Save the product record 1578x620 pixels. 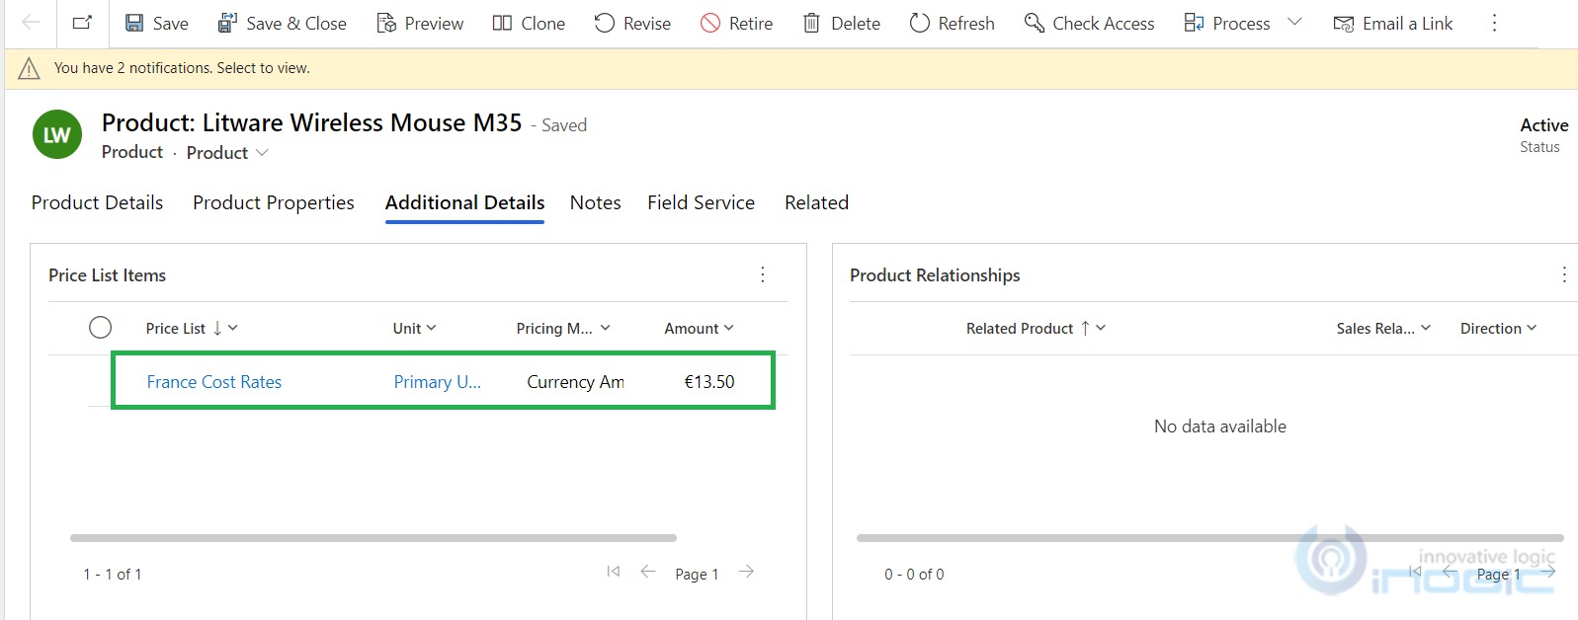tap(156, 23)
